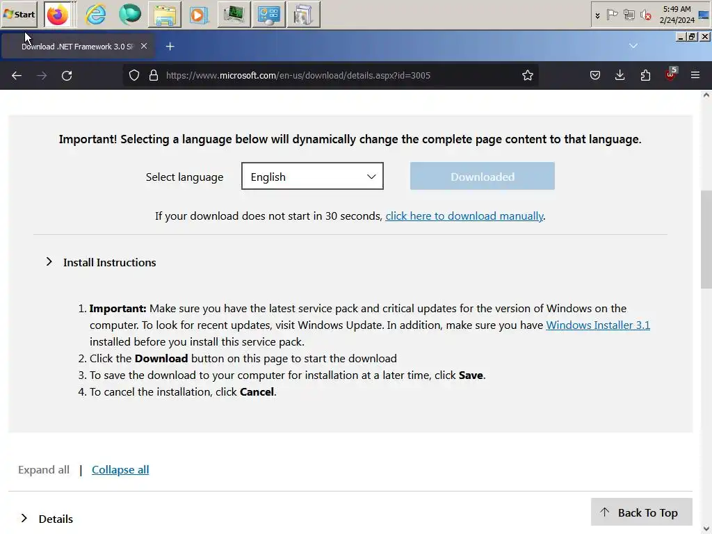Open the last taskbar program icon

coord(303,15)
